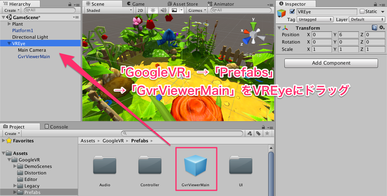Select GvrViewerMain in Hierarchy
Viewport: 387px width, 196px height.
pos(34,57)
